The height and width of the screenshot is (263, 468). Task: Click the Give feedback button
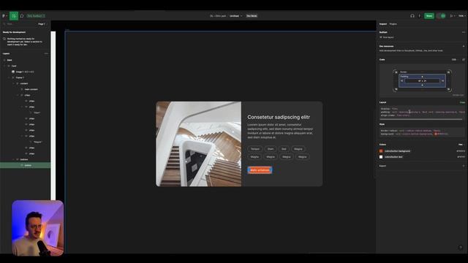35,16
